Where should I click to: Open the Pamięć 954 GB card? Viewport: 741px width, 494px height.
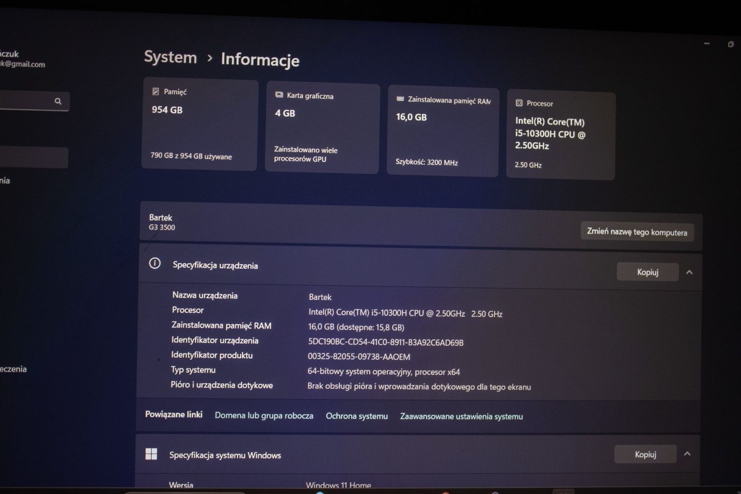click(x=200, y=124)
